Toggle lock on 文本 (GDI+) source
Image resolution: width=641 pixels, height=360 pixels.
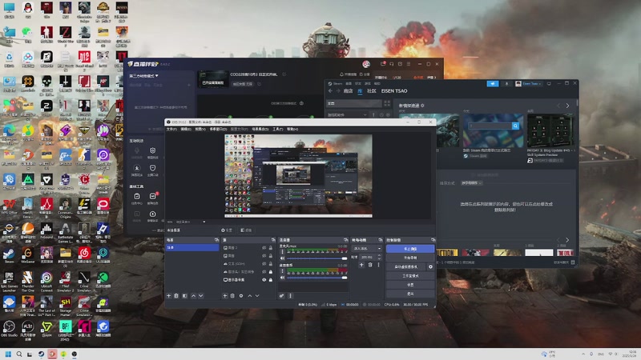(x=271, y=264)
